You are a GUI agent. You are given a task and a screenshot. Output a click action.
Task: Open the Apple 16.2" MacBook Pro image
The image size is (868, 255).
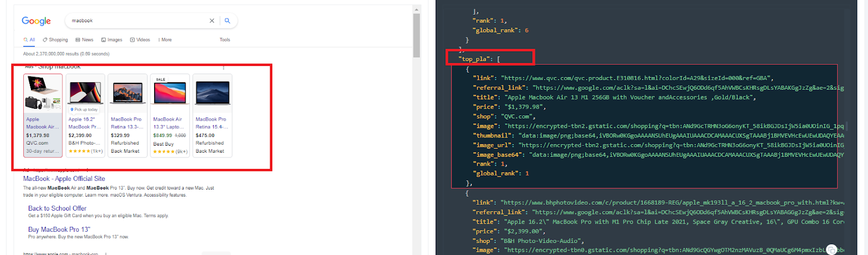(x=86, y=92)
